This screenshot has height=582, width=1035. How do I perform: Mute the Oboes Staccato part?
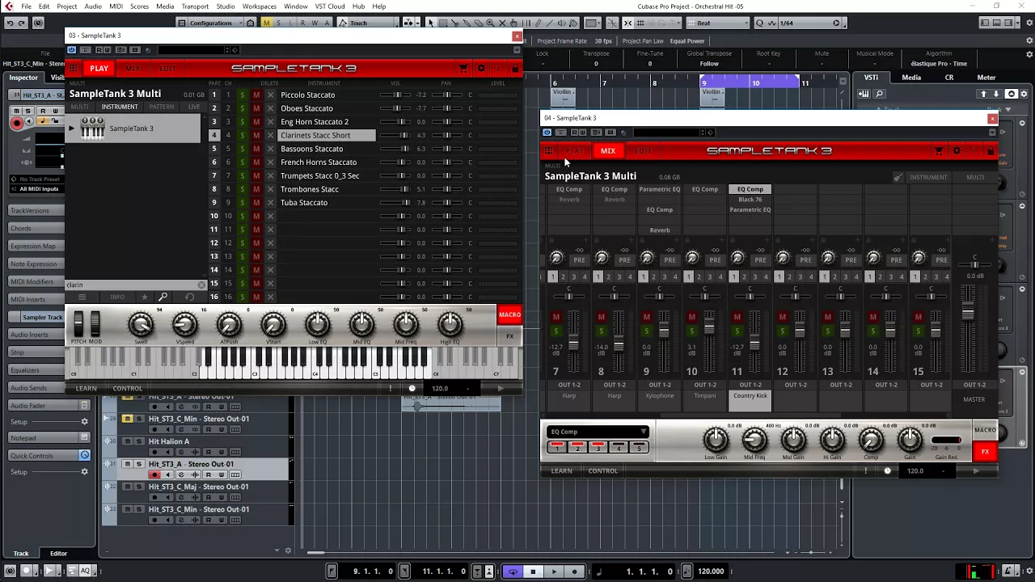pyautogui.click(x=256, y=108)
